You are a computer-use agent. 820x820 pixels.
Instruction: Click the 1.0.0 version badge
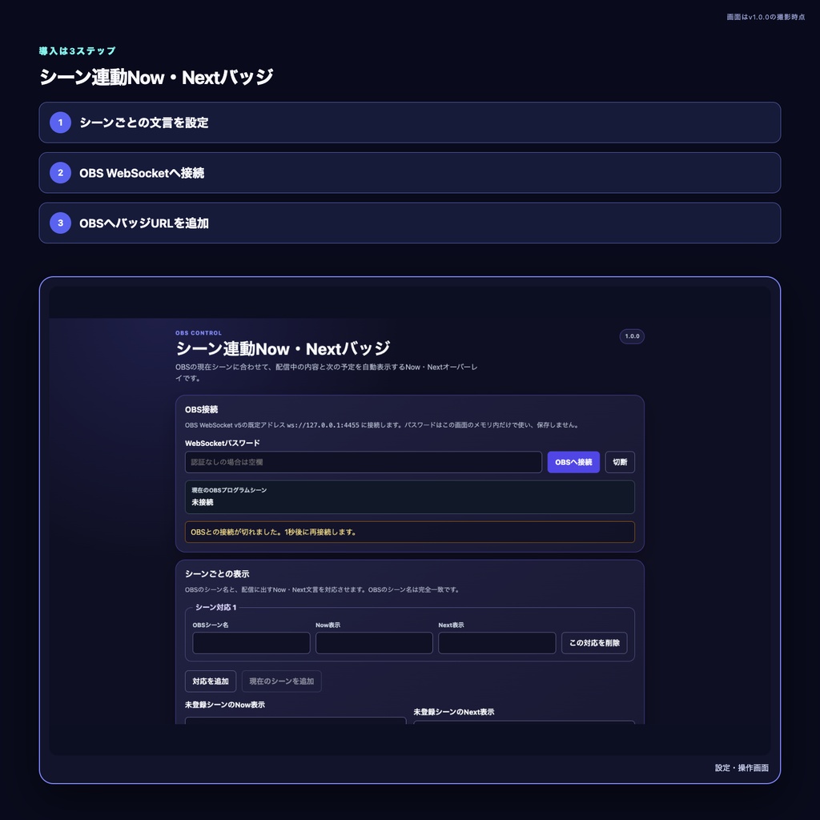pos(632,336)
